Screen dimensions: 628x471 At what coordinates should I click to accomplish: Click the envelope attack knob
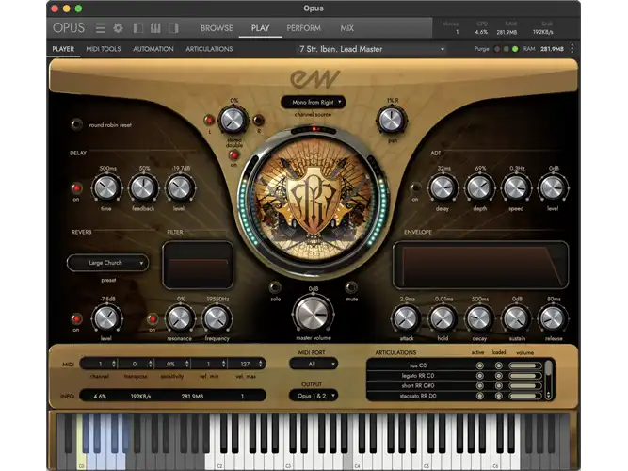[406, 318]
